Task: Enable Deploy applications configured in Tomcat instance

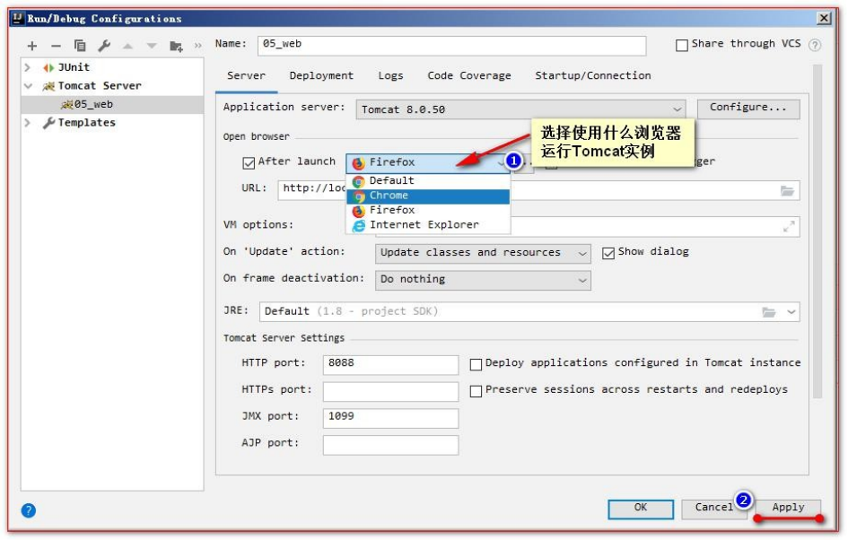Action: pos(476,364)
